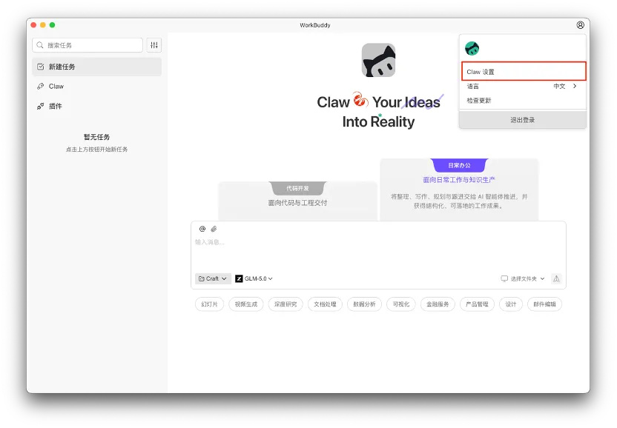Click the 可视化 suggestion chip
617x428 pixels.
(x=401, y=304)
